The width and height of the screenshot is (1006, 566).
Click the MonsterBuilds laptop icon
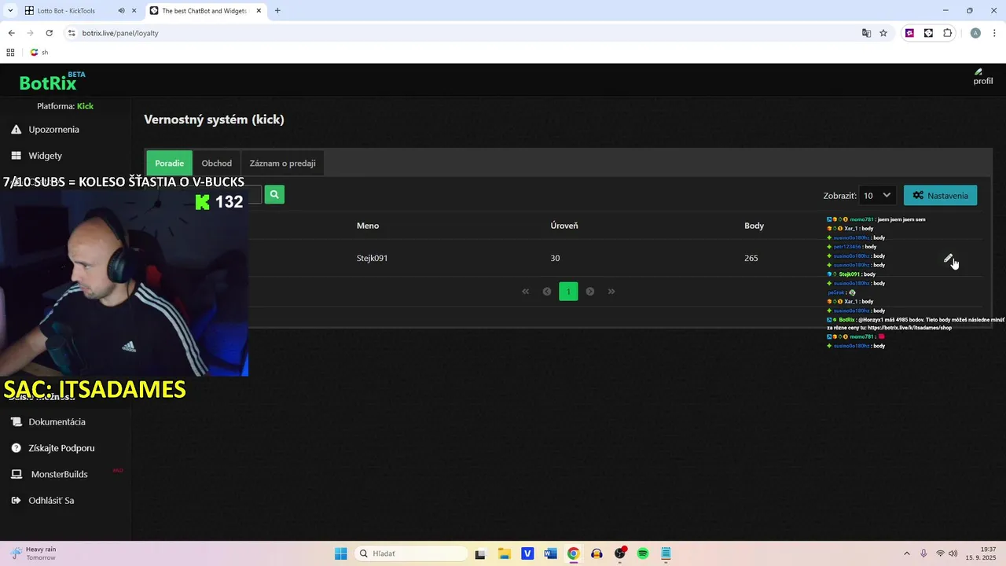[16, 474]
